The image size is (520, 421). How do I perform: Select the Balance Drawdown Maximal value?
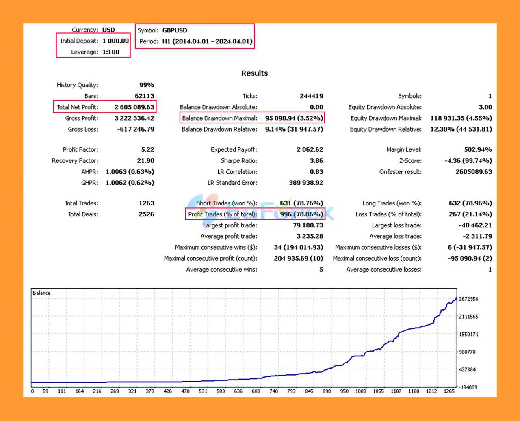click(294, 118)
